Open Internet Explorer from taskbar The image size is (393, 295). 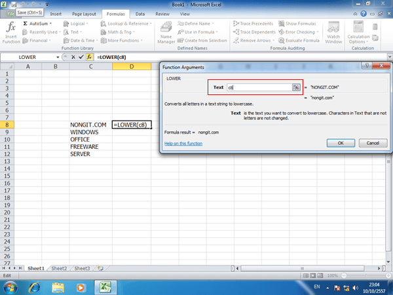[35, 288]
